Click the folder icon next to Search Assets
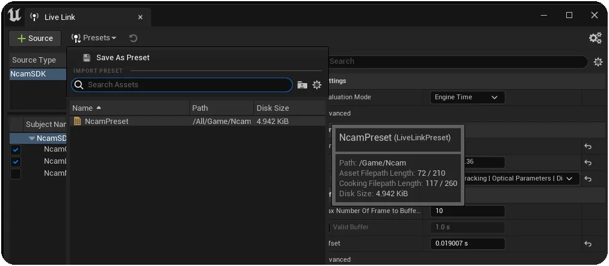The height and width of the screenshot is (266, 609). click(x=302, y=85)
